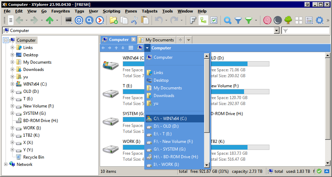Image resolution: width=332 pixels, height=177 pixels.
Task: Open the Scripting menu
Action: (111, 11)
